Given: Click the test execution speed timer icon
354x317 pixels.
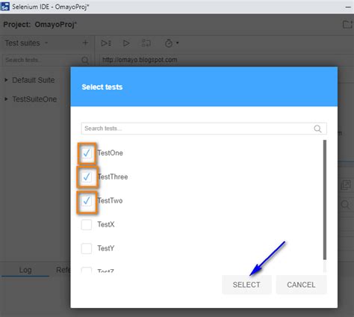Looking at the screenshot, I should coord(169,43).
